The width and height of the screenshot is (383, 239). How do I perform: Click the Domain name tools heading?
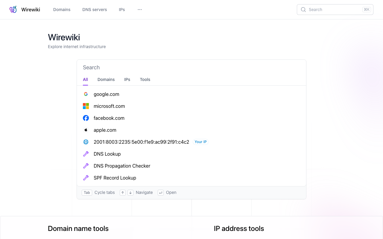coord(78,229)
